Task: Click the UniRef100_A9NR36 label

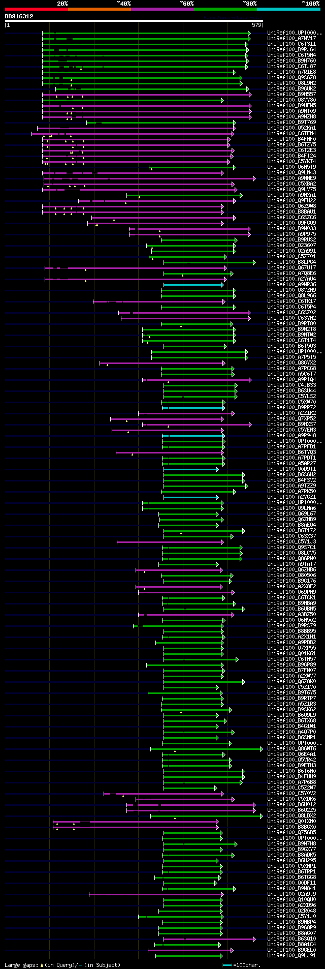Action: (291, 284)
